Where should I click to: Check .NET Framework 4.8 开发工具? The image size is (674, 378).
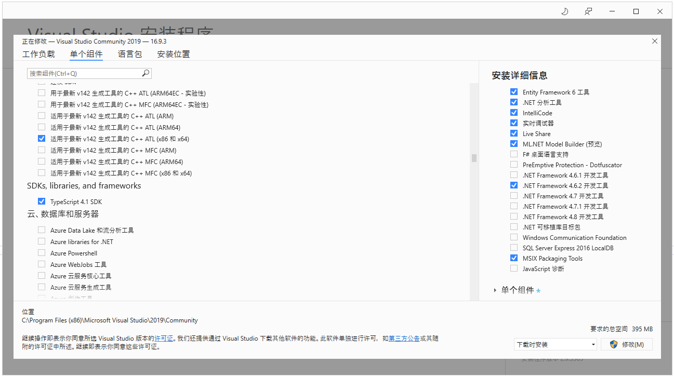pos(514,217)
